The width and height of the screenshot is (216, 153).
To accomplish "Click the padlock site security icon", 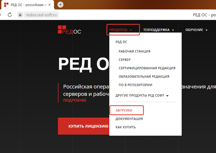I will (20, 15).
